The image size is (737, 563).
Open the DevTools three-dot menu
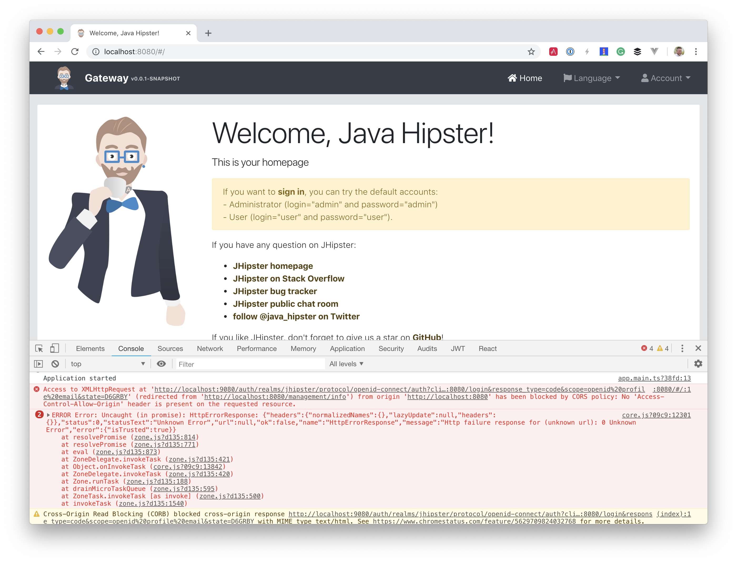tap(682, 349)
